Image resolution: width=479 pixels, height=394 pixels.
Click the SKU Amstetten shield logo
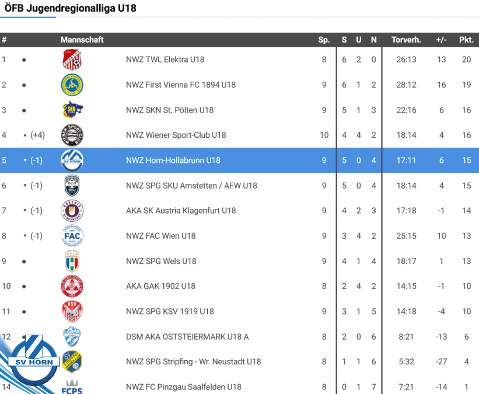point(72,186)
